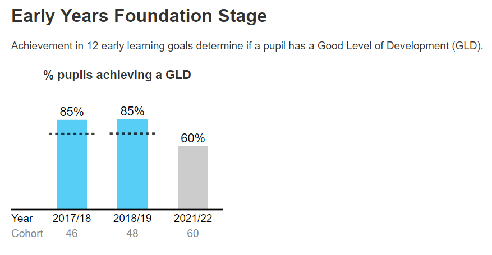Click the 85% label above the 2018/19 bar
Viewport: 492px width, 255px height.
(132, 111)
